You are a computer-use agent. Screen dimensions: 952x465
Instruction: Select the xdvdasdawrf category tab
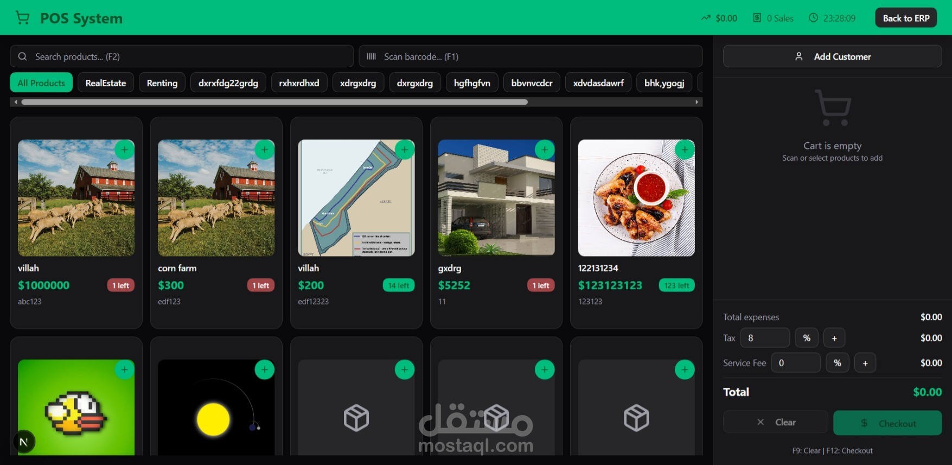point(598,83)
